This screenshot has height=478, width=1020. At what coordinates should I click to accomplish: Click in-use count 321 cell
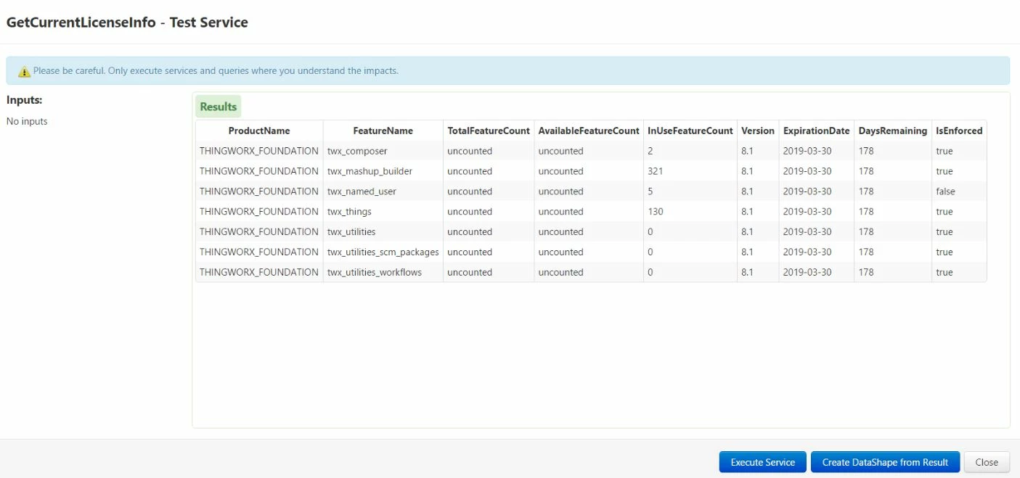click(x=690, y=171)
